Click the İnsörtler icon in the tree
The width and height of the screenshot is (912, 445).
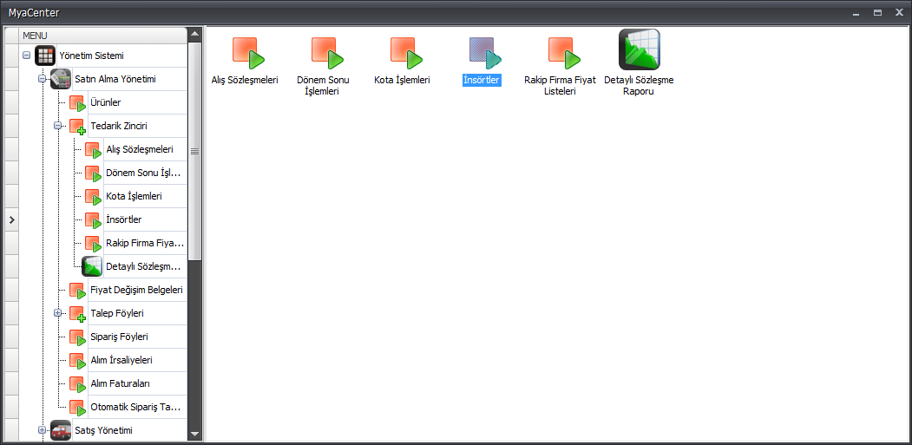[x=93, y=219]
